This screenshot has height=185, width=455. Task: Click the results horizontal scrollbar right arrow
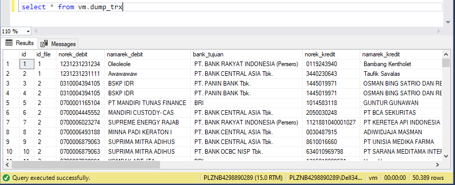437,165
